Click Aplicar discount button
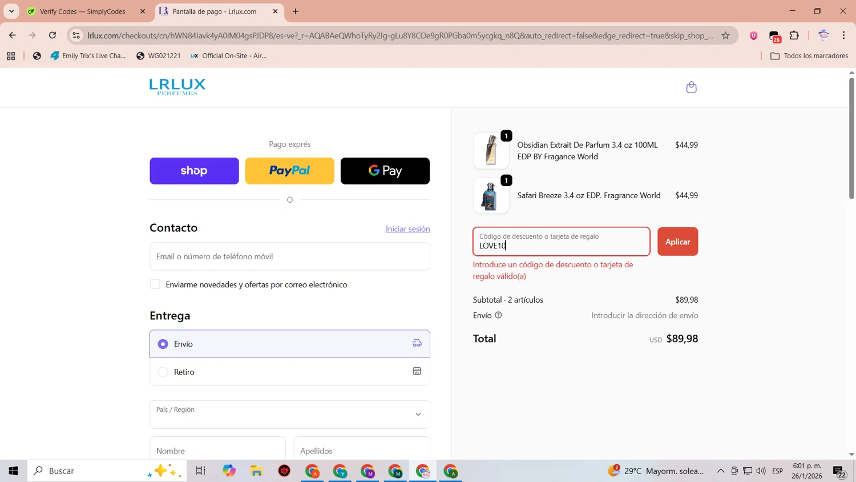 coord(677,242)
